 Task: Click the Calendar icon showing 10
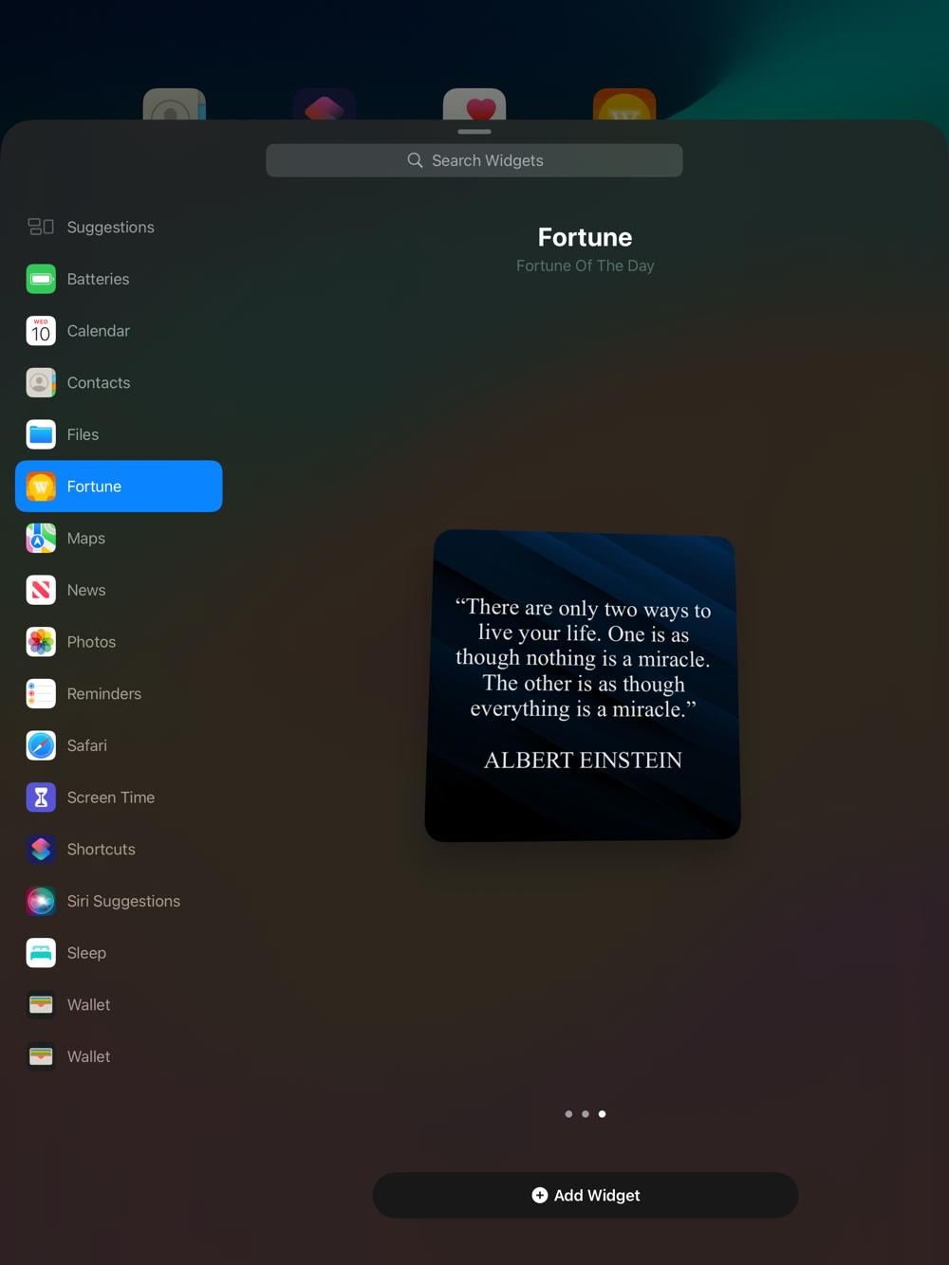click(41, 331)
